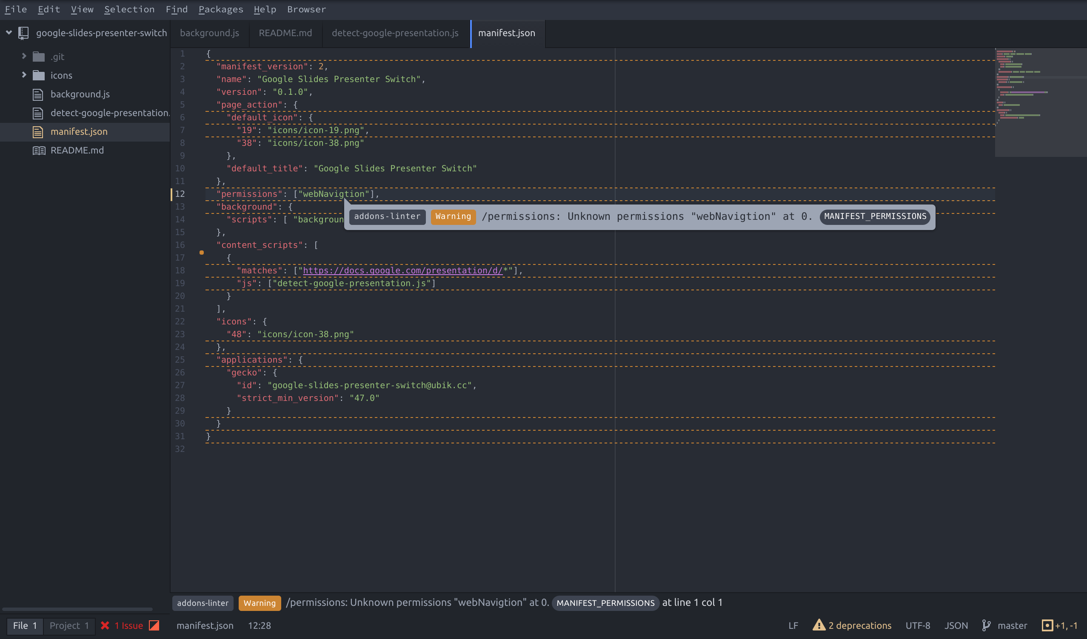Click the .git folder icon

39,57
